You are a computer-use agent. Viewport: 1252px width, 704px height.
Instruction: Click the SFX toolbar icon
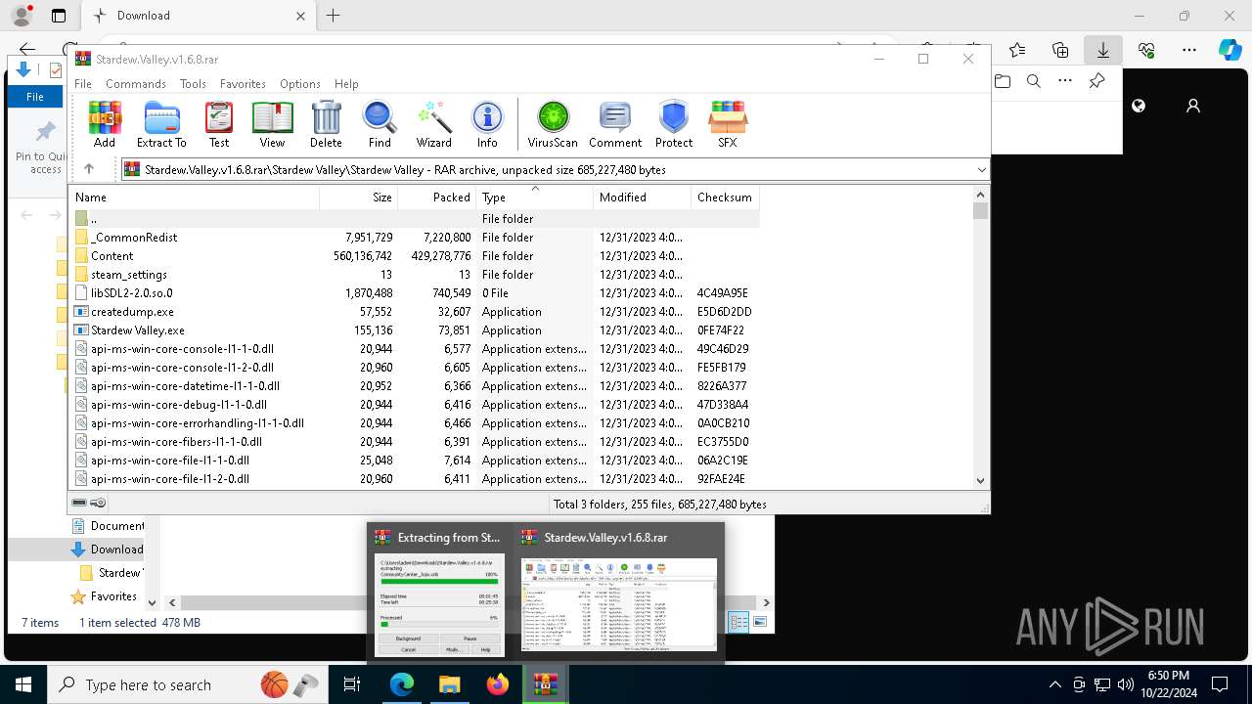pos(728,124)
